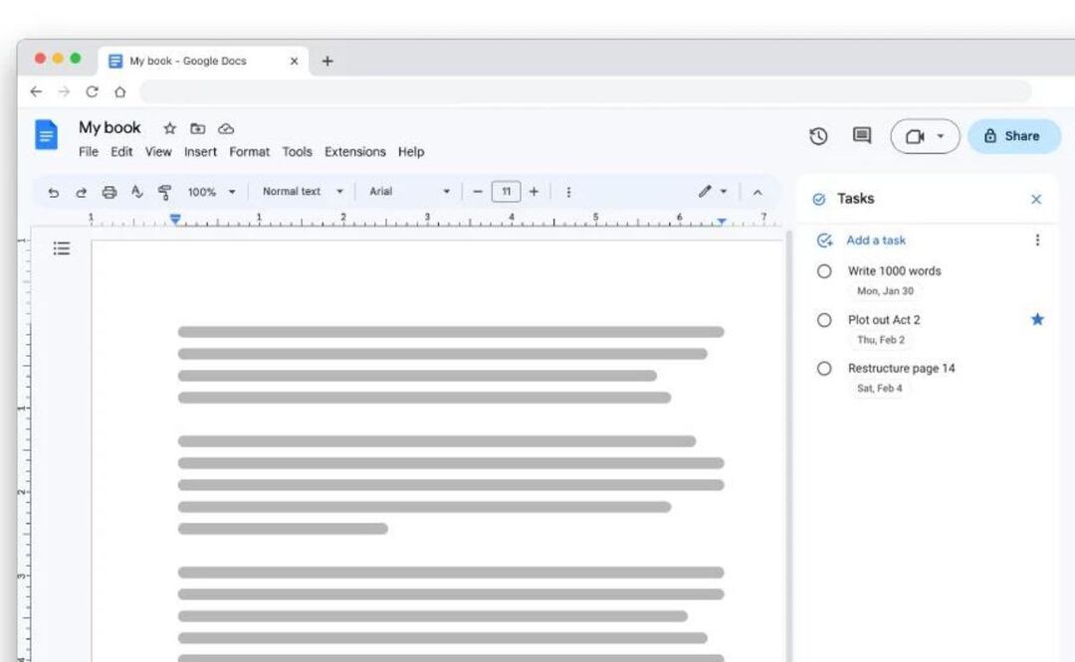Check off 'Restructure page 14' task

click(x=824, y=369)
